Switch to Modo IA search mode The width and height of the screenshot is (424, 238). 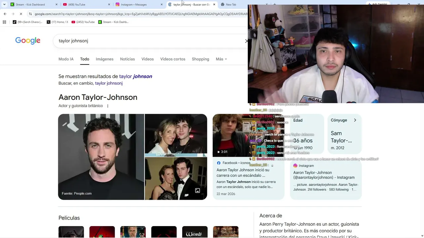tap(66, 59)
